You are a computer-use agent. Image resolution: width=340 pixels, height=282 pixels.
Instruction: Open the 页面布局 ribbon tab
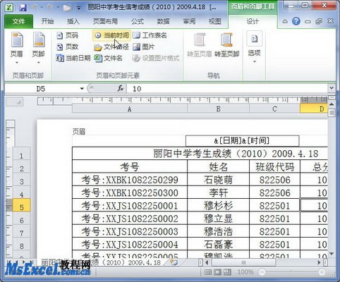(105, 21)
